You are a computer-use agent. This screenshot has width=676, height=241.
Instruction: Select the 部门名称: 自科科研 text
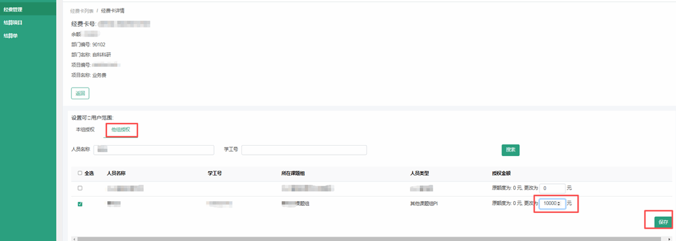[x=92, y=54]
